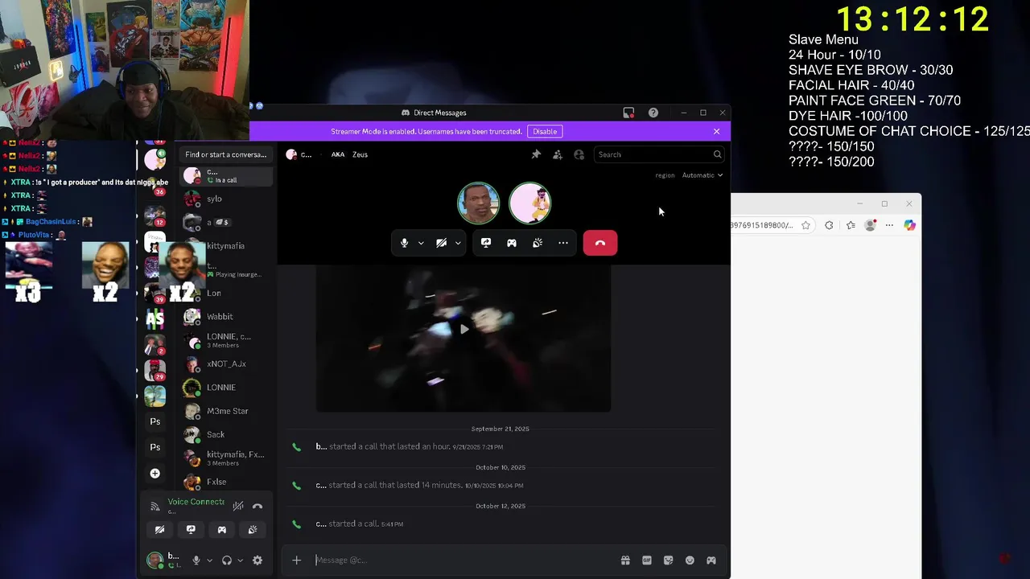Open the kittymafia conversation
Screen dimensions: 1030x579
click(x=228, y=246)
